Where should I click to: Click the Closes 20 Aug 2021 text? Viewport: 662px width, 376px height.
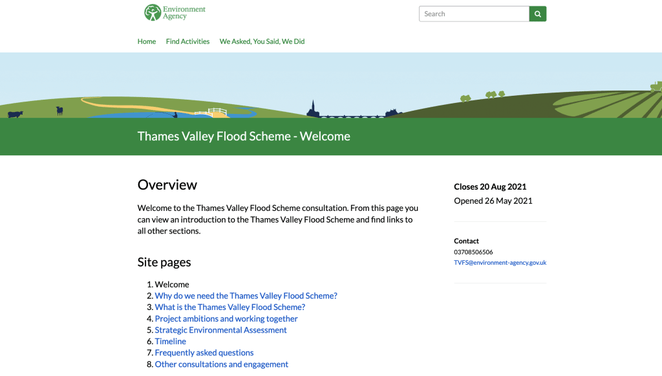coord(490,187)
